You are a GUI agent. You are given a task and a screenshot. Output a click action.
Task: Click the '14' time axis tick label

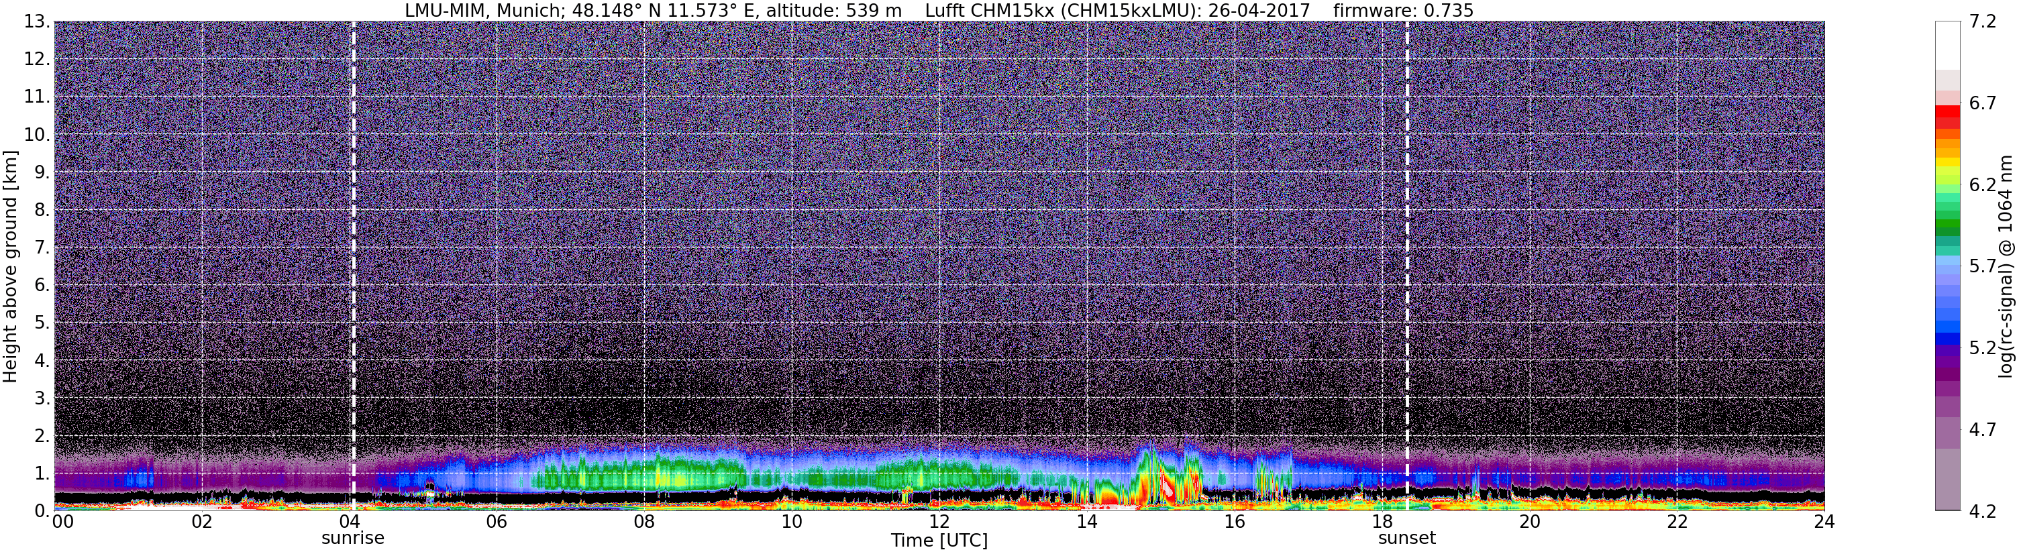tap(1087, 522)
